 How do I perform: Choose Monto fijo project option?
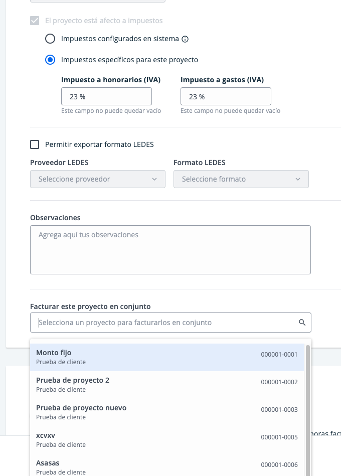coord(167,357)
